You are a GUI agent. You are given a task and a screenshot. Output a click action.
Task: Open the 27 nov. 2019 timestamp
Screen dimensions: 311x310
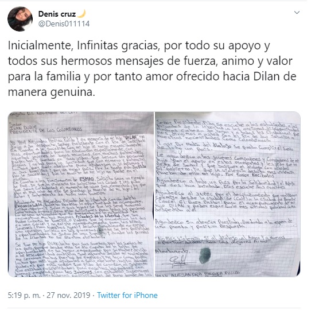[68, 295]
